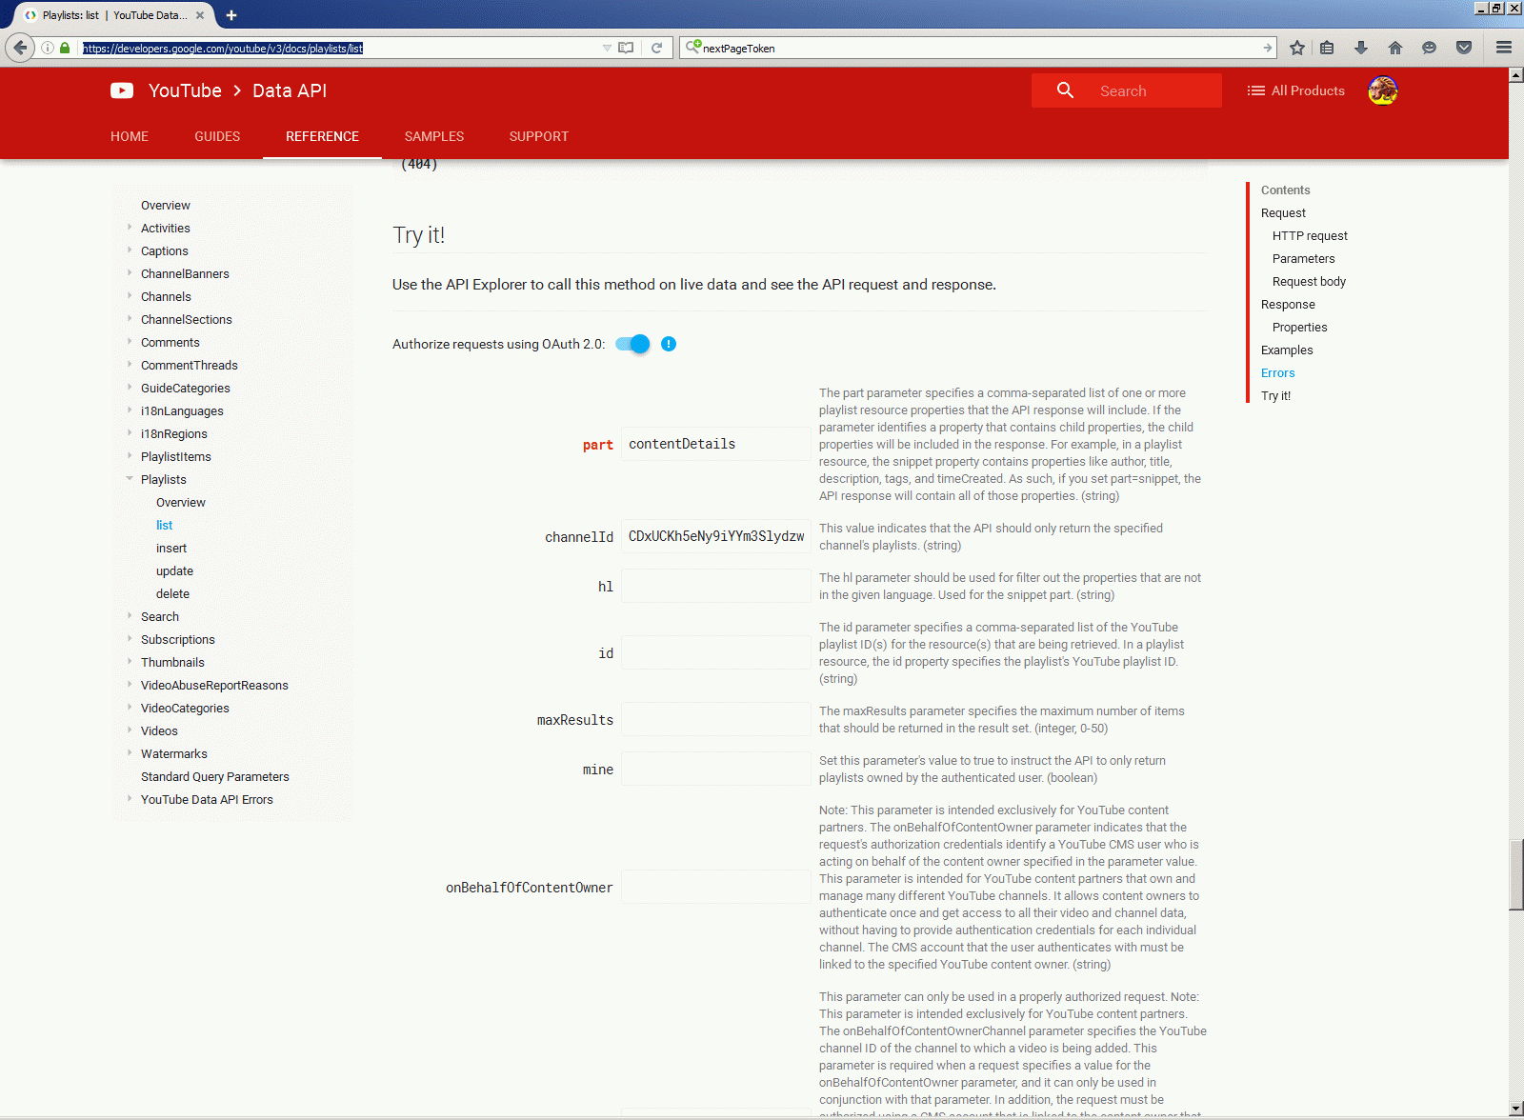Focus the onBehalfOfContentOwner input field
The image size is (1524, 1120).
[x=716, y=887]
